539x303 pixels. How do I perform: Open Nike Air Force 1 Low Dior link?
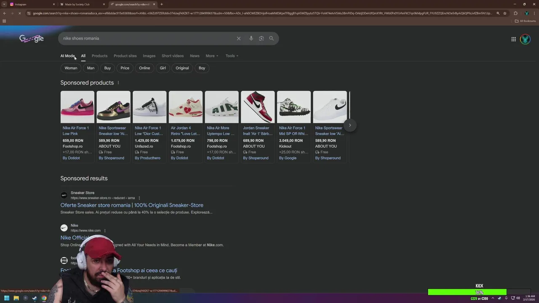pos(149,131)
